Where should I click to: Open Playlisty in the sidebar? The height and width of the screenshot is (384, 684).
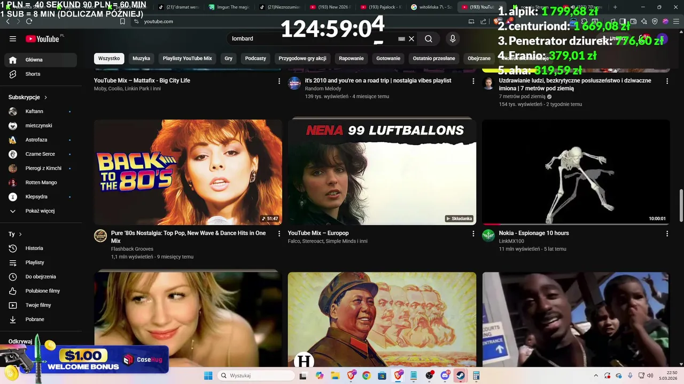click(41, 262)
